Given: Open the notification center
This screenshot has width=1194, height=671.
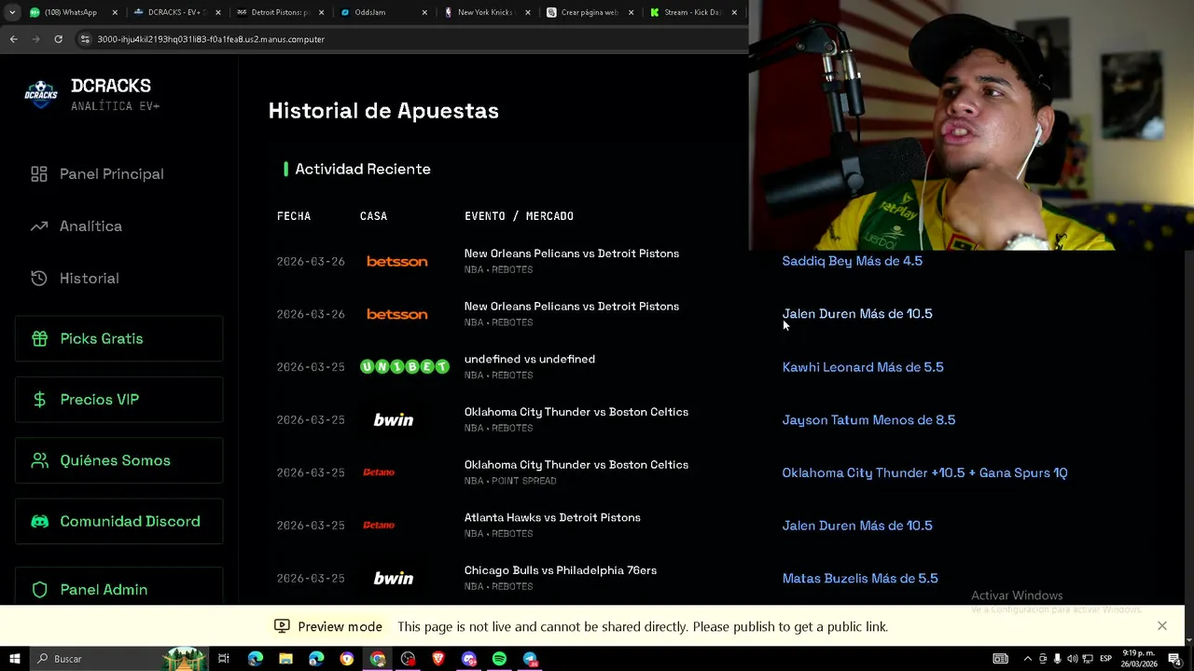Looking at the screenshot, I should pos(1174,659).
